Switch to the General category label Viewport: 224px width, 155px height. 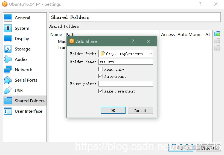(22, 18)
